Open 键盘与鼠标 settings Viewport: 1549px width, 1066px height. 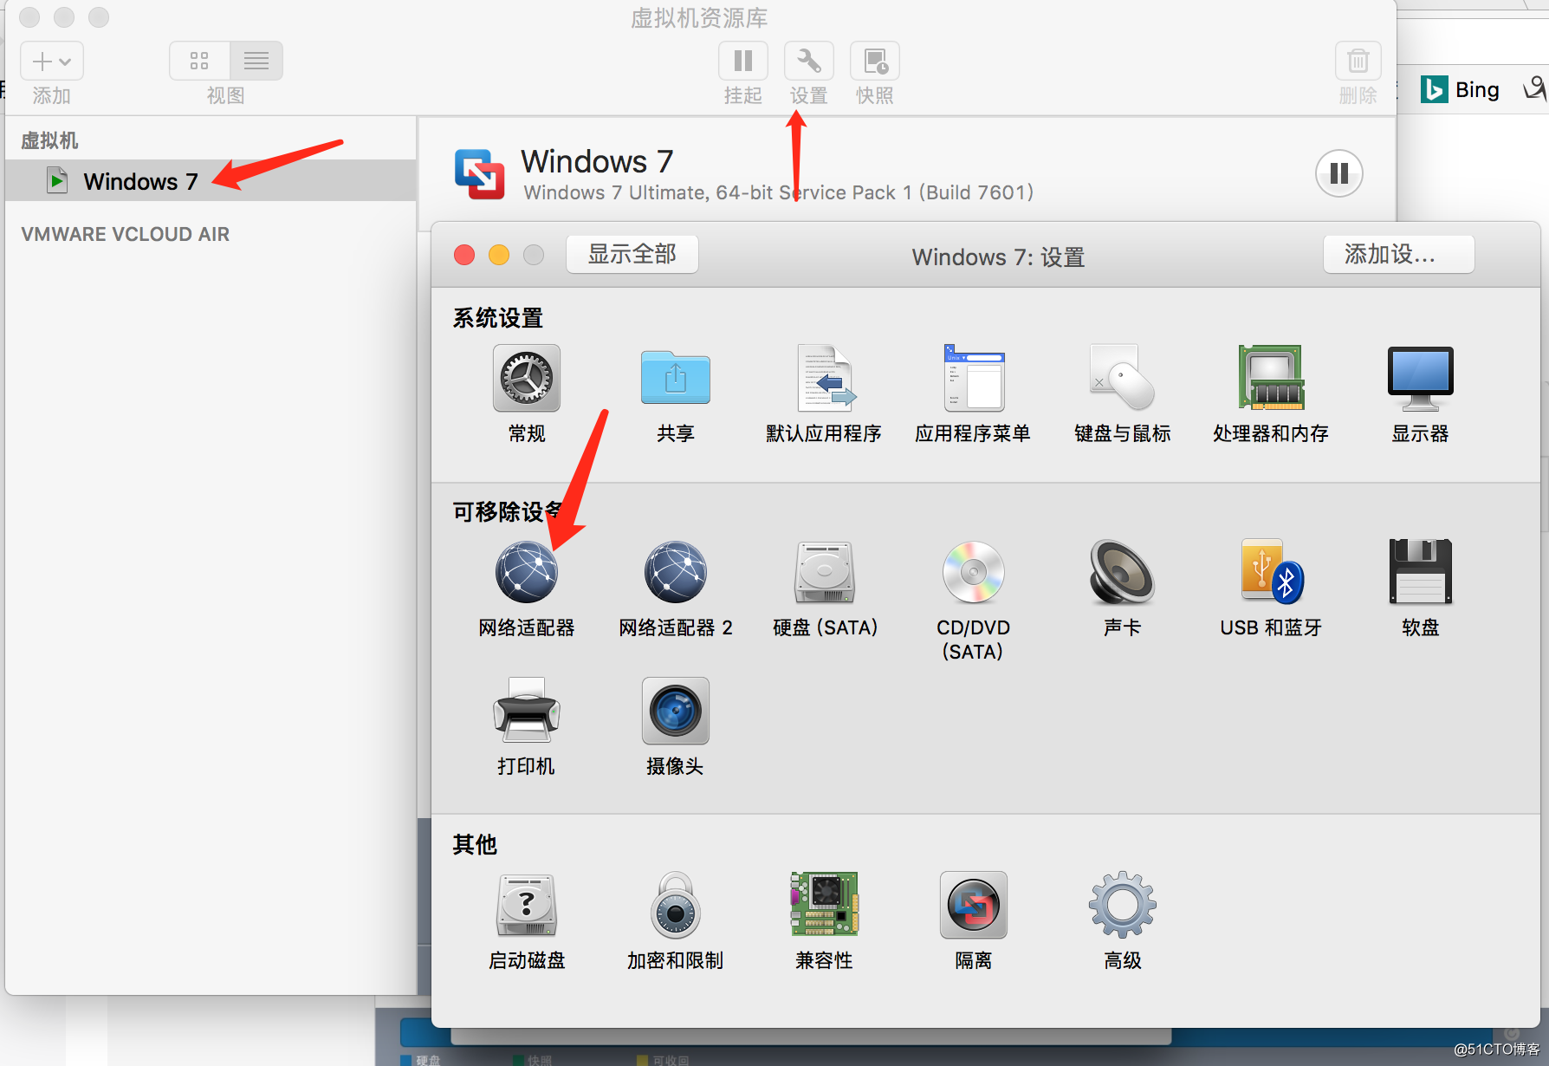pos(1123,379)
